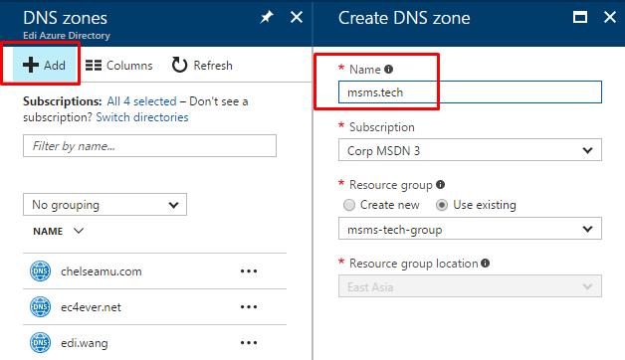This screenshot has height=360, width=625.
Task: Click the Resource group location info icon
Action: 485,264
